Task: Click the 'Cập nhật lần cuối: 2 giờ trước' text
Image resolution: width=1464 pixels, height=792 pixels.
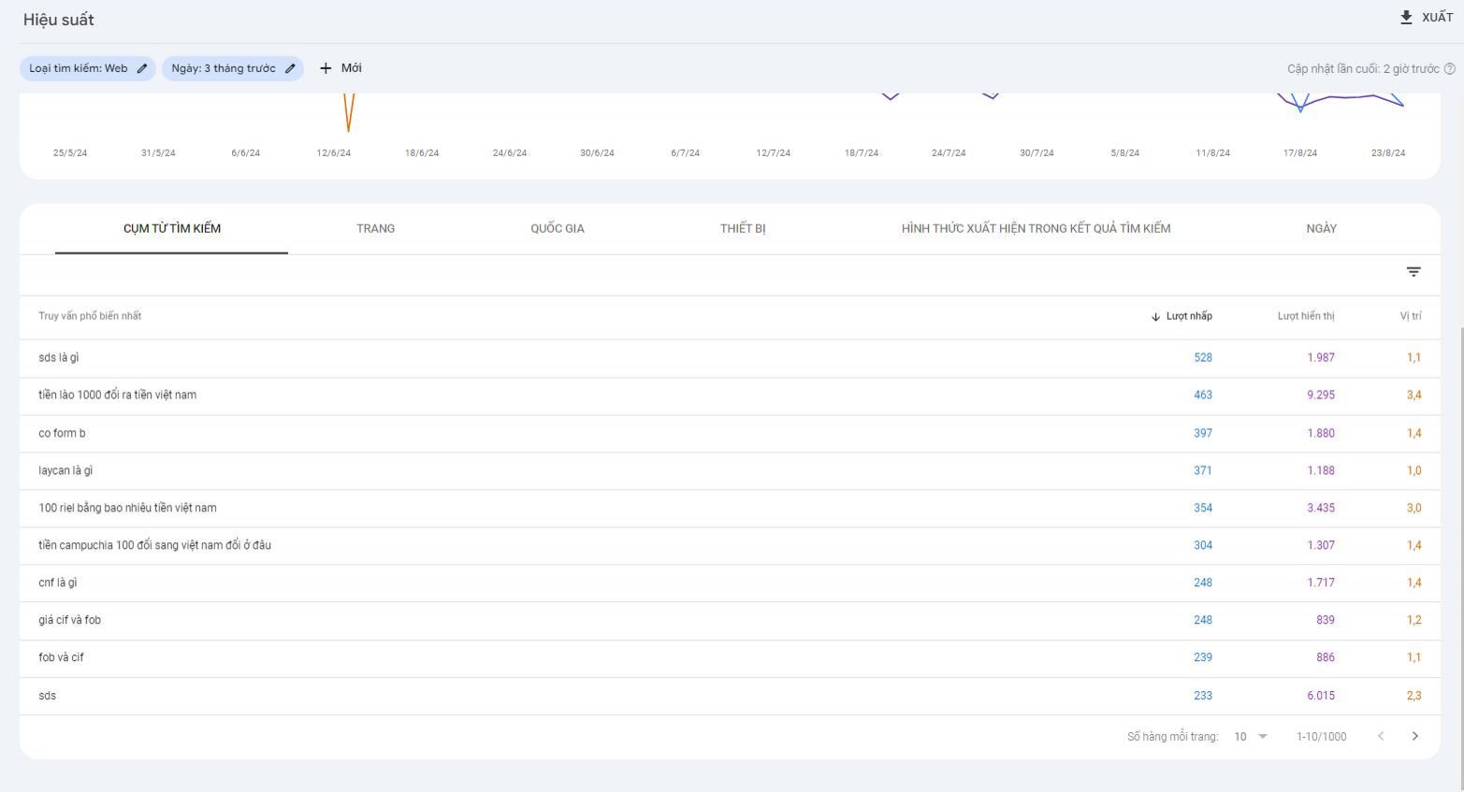Action: [x=1363, y=69]
